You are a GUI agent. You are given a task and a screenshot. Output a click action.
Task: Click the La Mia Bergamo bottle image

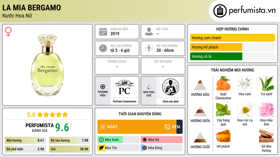coord(48,65)
